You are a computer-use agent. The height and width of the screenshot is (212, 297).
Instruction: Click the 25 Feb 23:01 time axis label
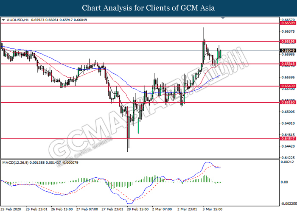(36, 209)
